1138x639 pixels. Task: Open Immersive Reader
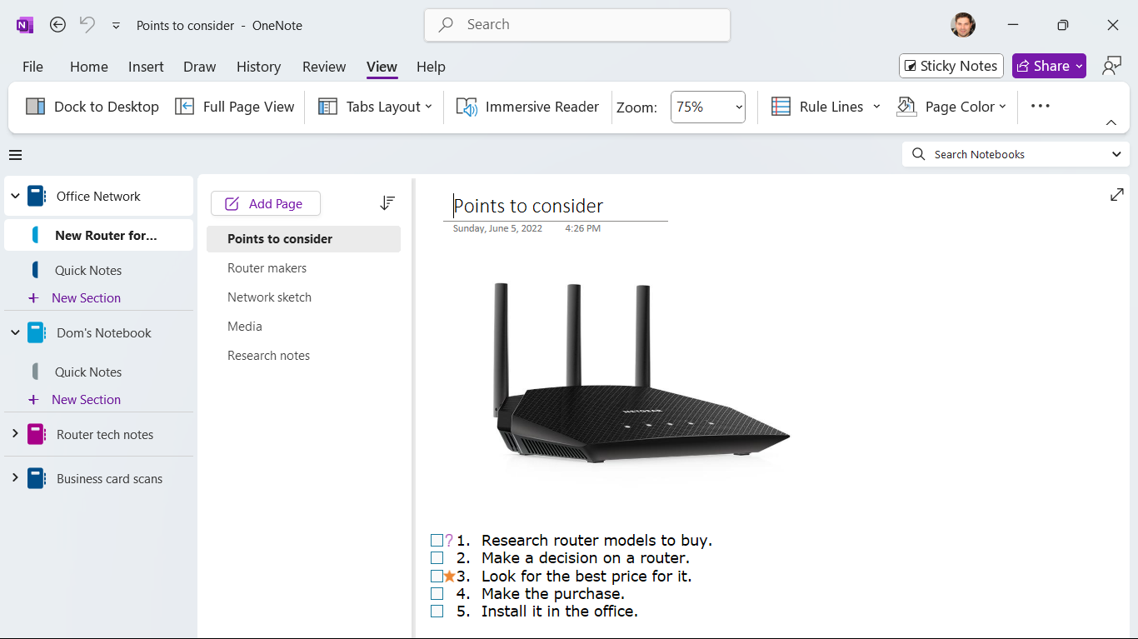527,107
